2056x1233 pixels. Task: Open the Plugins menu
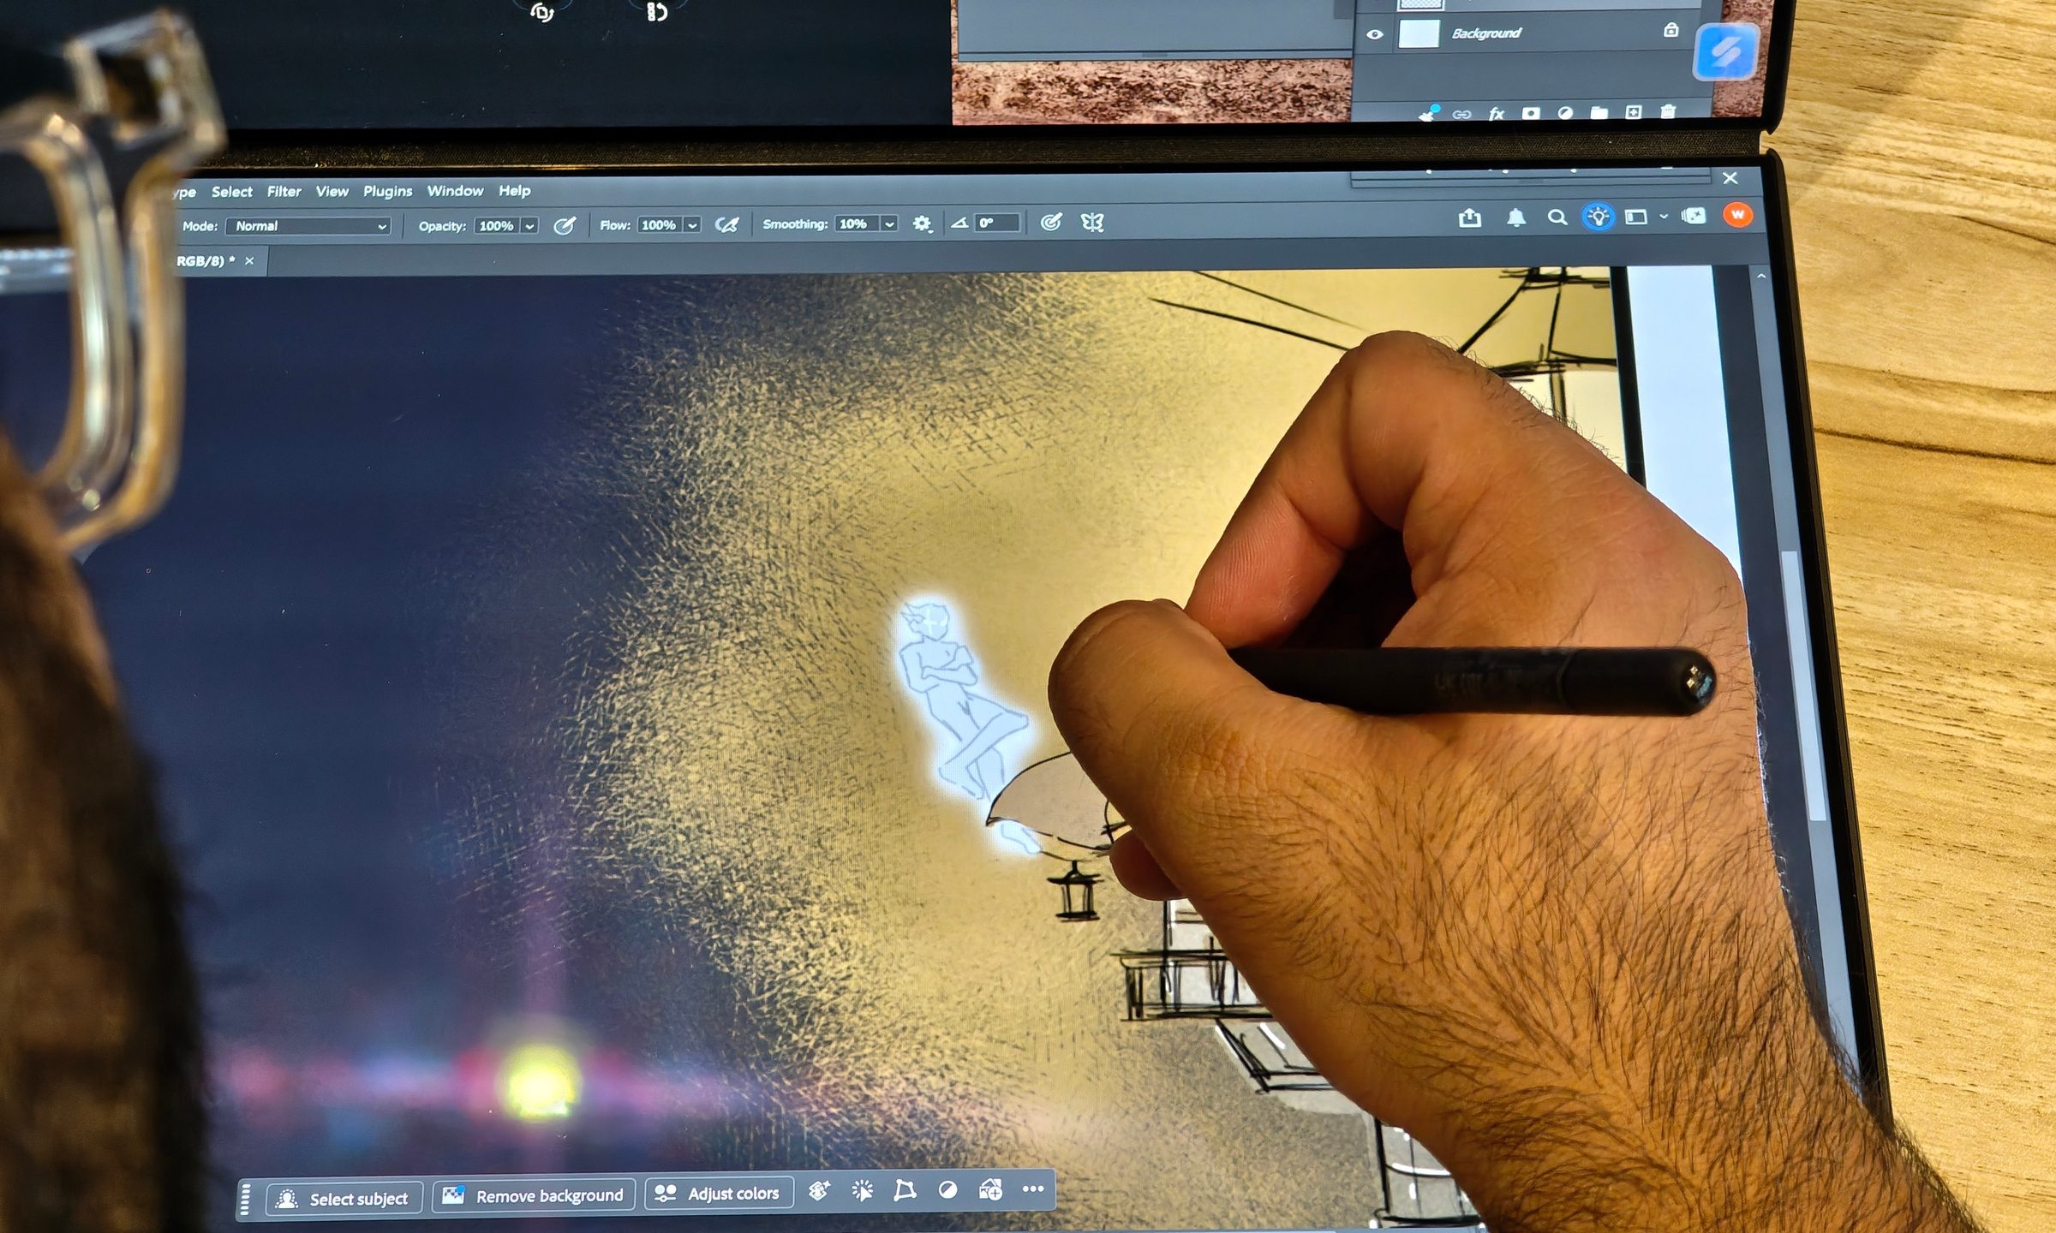pyautogui.click(x=387, y=191)
